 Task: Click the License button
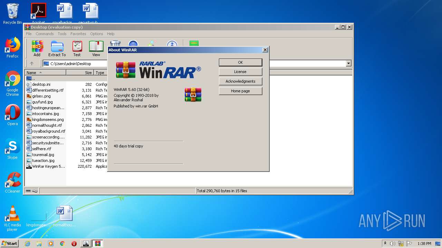click(240, 72)
